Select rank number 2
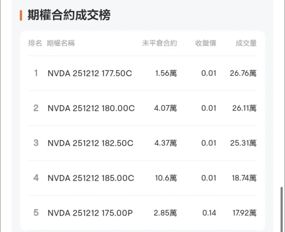 (36, 108)
